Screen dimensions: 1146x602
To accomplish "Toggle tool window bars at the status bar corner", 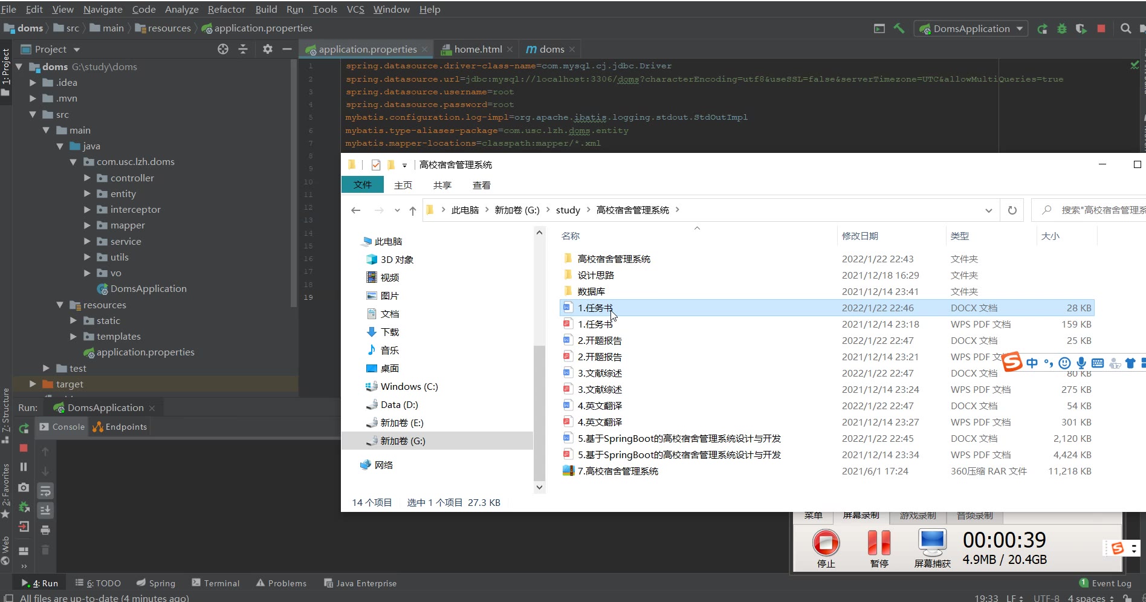I will (8, 598).
